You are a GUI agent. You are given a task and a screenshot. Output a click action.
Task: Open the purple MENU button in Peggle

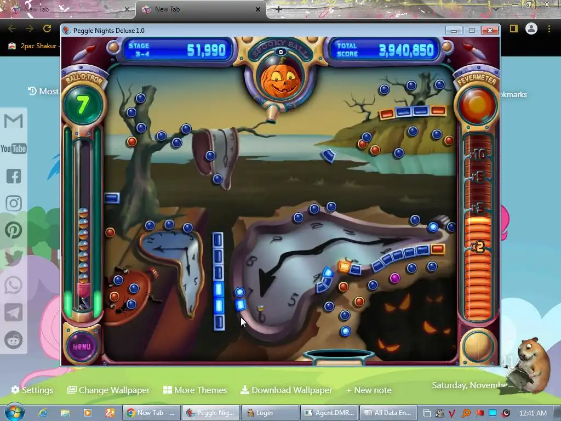(82, 346)
